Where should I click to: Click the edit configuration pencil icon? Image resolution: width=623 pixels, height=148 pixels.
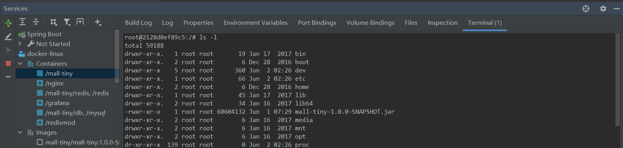coord(8,37)
